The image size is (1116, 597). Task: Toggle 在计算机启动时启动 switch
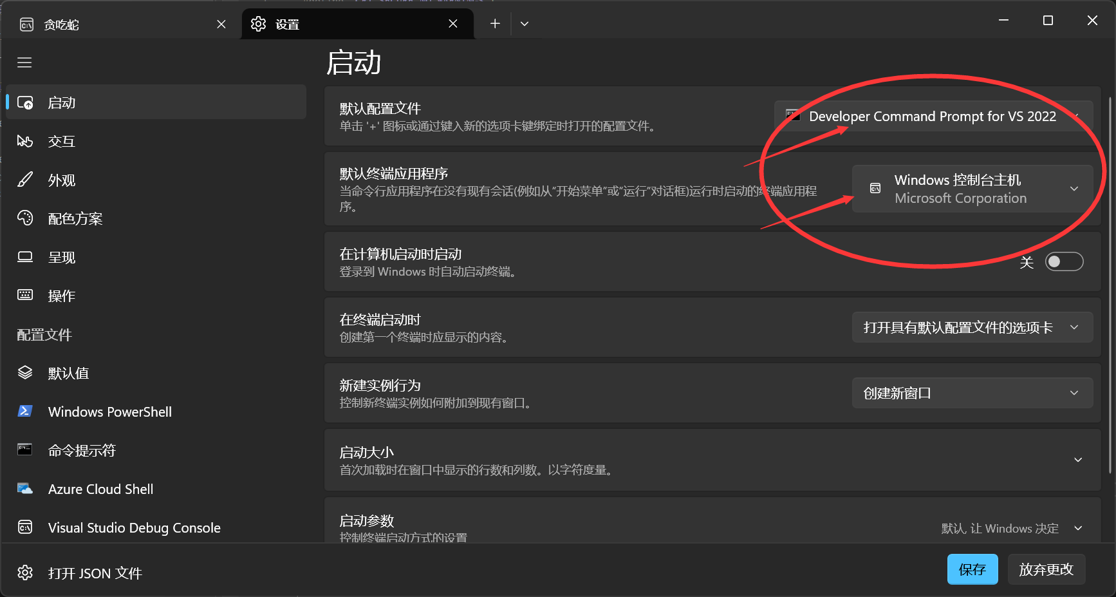coord(1064,261)
